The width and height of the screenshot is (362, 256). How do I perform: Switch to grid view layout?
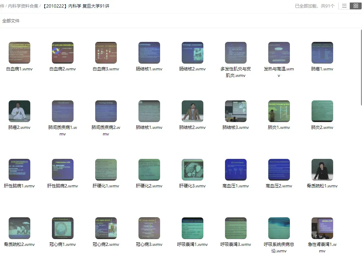(x=356, y=6)
